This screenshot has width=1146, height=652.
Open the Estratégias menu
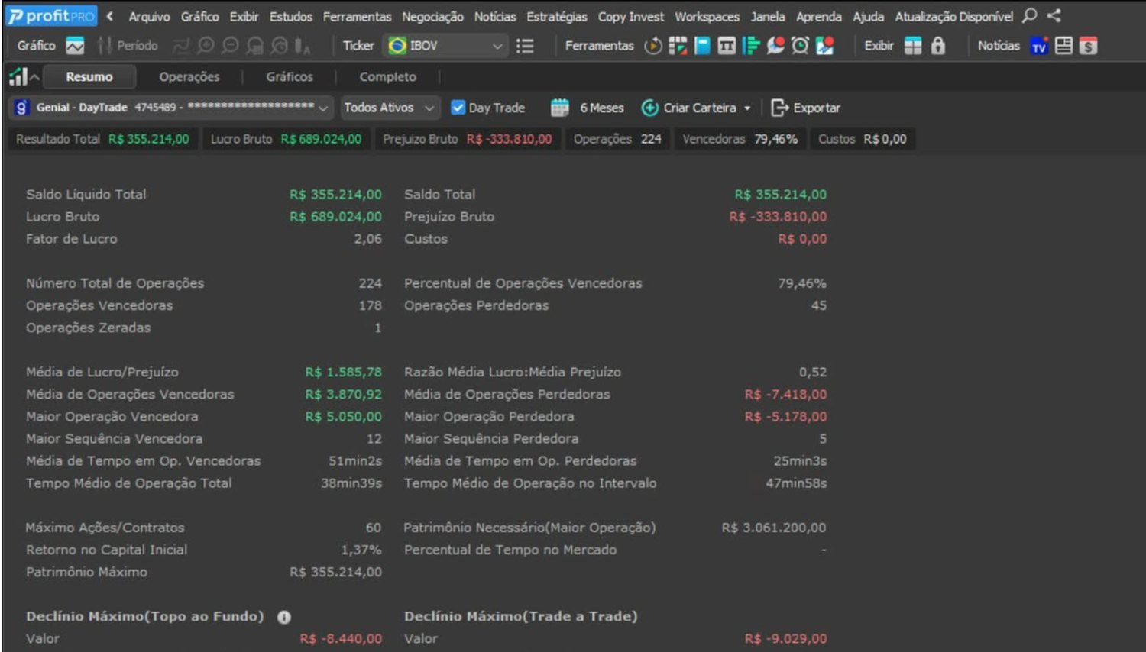pyautogui.click(x=557, y=16)
